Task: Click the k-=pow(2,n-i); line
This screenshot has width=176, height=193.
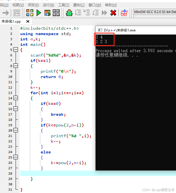Action: 68,163
